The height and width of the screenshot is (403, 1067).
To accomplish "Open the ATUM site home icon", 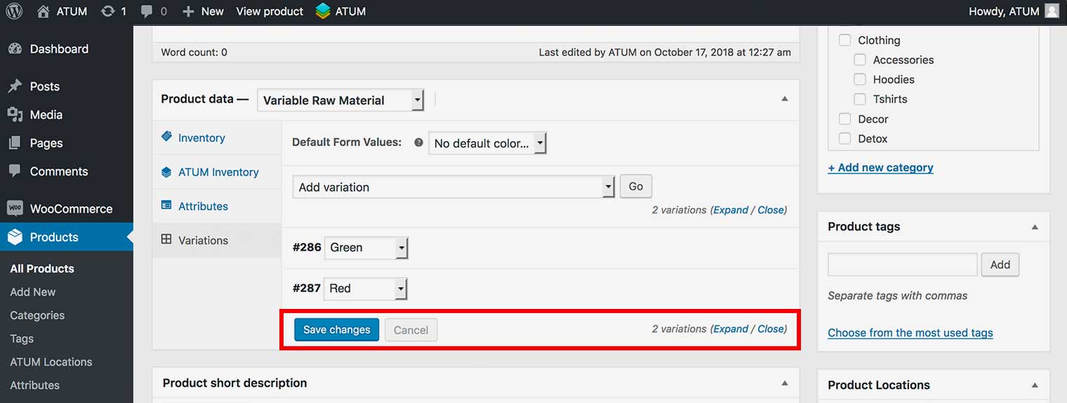I will [x=44, y=11].
